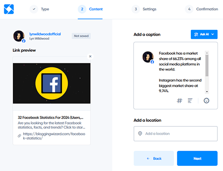Open the emoji picker smiley icon

click(206, 100)
